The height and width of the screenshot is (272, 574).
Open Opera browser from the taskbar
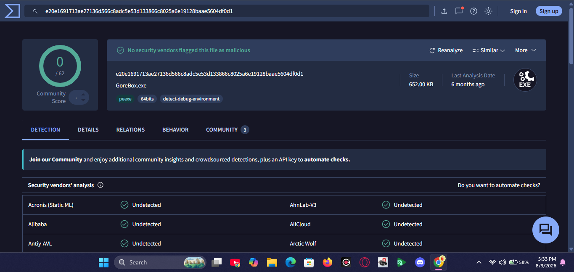coord(365,262)
